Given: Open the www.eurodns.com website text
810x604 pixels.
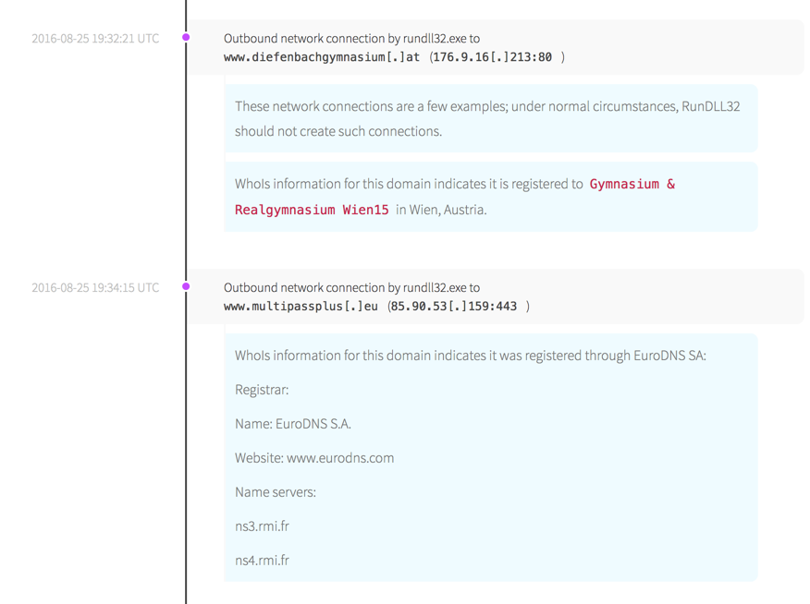Looking at the screenshot, I should click(x=339, y=458).
